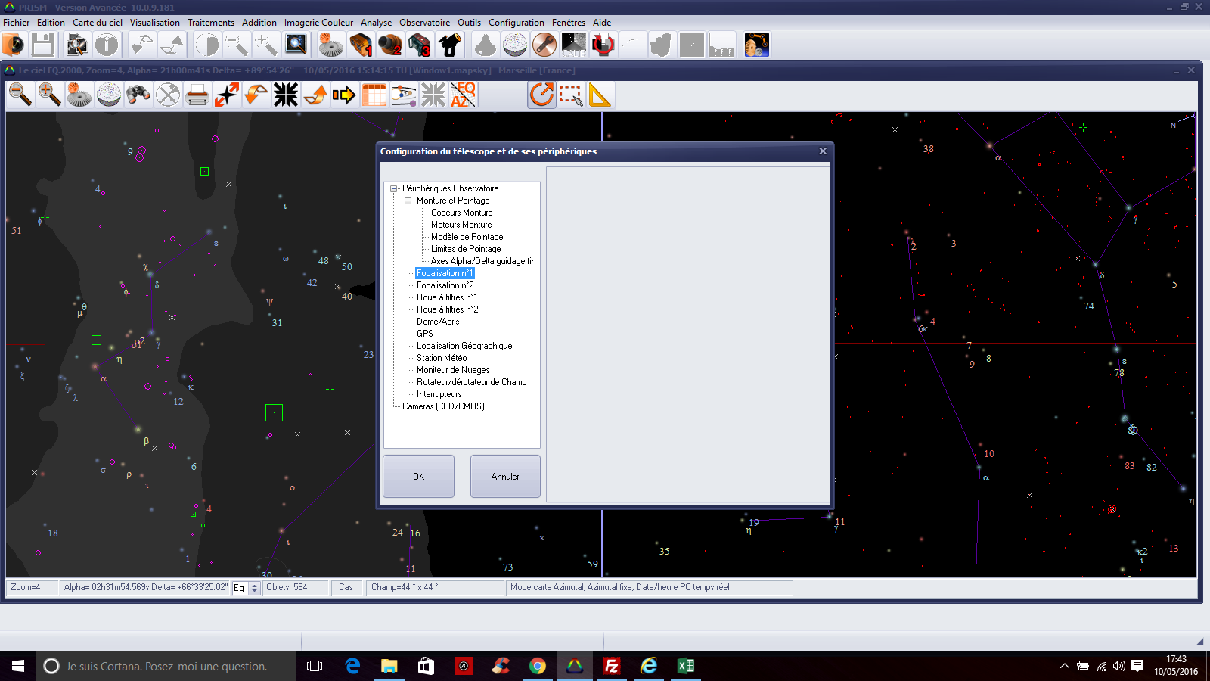The width and height of the screenshot is (1210, 681).
Task: Click the printer icon in sky chart toolbar
Action: (197, 95)
